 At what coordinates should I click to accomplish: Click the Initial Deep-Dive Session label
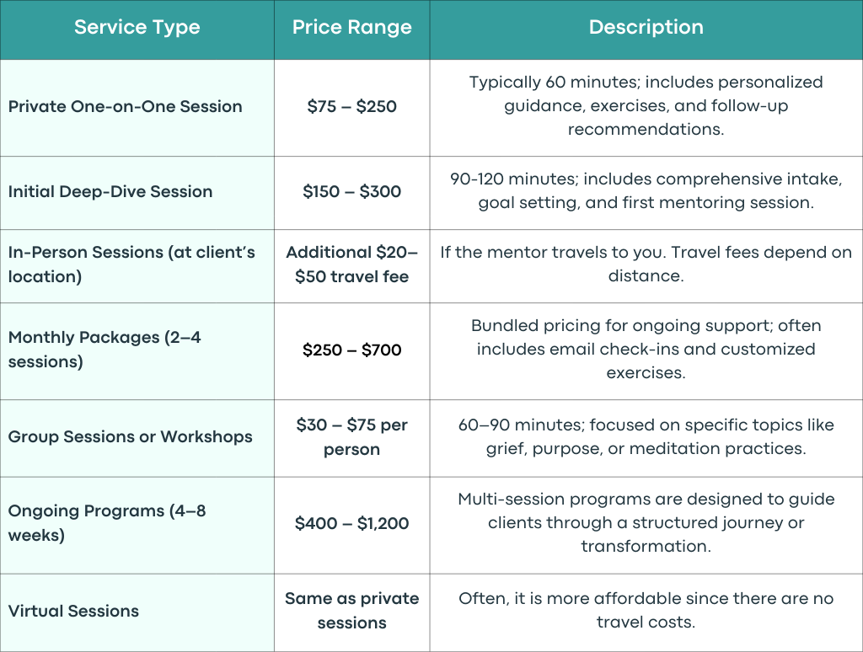[x=110, y=192]
